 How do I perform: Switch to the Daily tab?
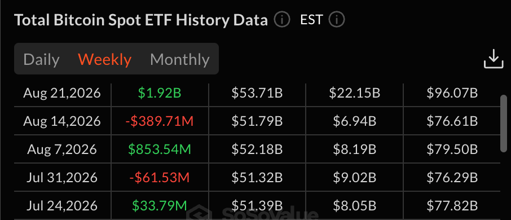tap(41, 60)
